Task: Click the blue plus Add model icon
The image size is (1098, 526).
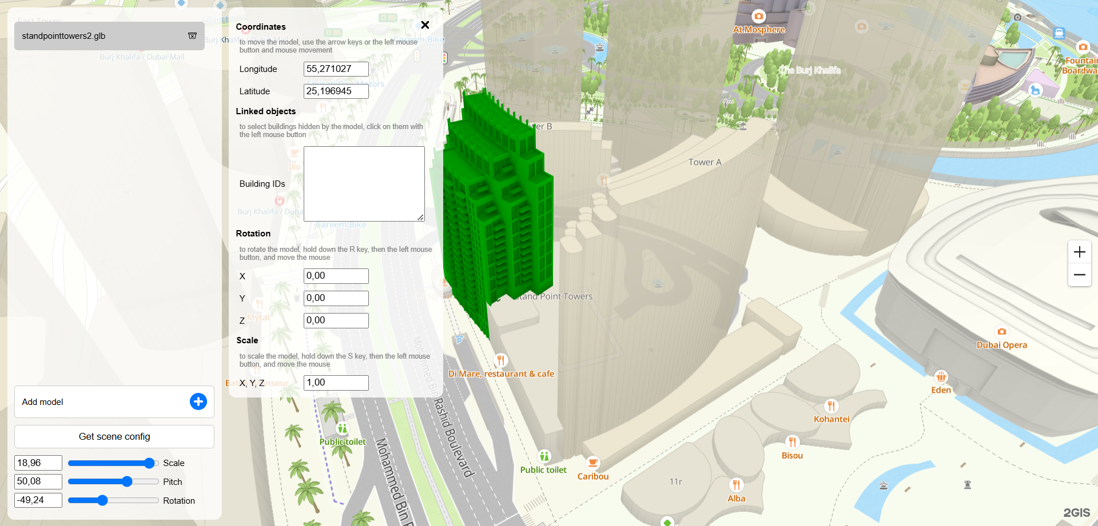Action: point(198,401)
